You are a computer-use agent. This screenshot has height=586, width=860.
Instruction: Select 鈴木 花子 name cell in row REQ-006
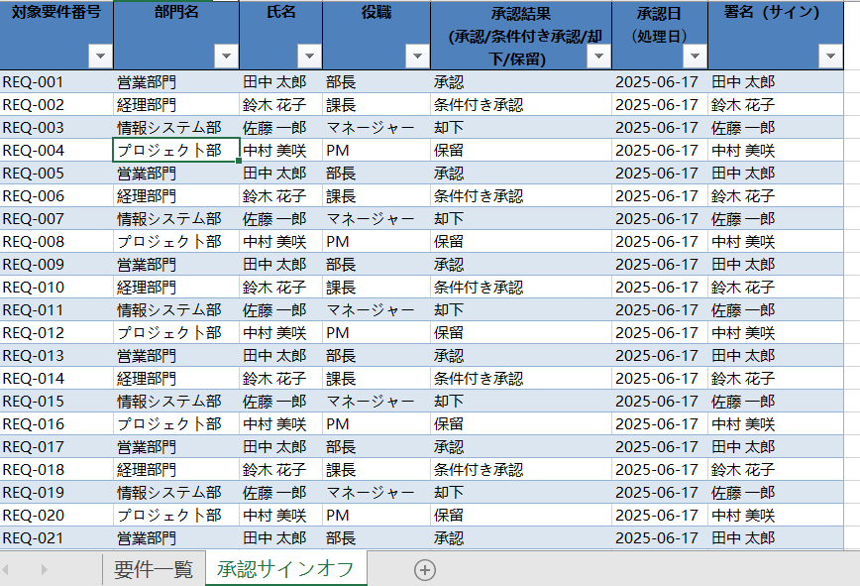tap(280, 196)
